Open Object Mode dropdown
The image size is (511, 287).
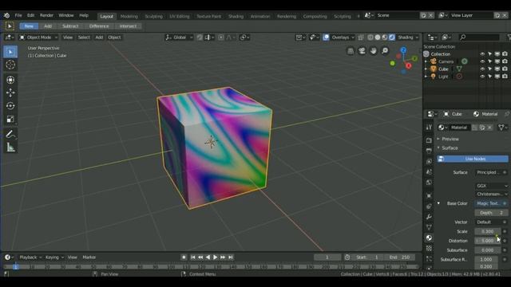tap(38, 37)
